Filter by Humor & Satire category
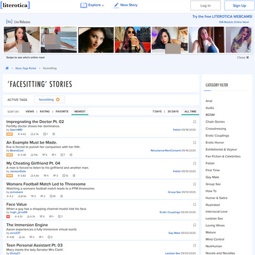This screenshot has height=255, width=255. point(216,198)
